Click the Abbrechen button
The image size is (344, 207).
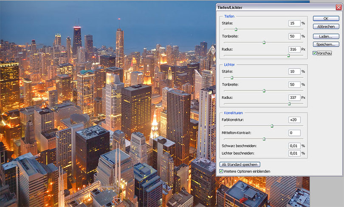326,26
